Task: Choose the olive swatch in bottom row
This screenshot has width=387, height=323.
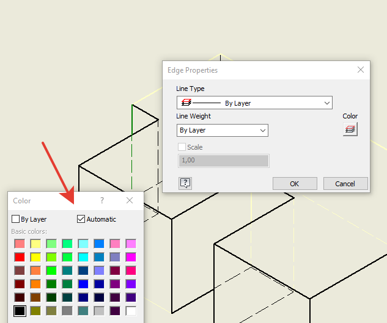Action: point(35,311)
